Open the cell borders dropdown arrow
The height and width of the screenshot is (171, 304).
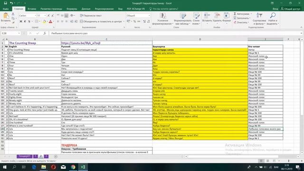(39, 21)
